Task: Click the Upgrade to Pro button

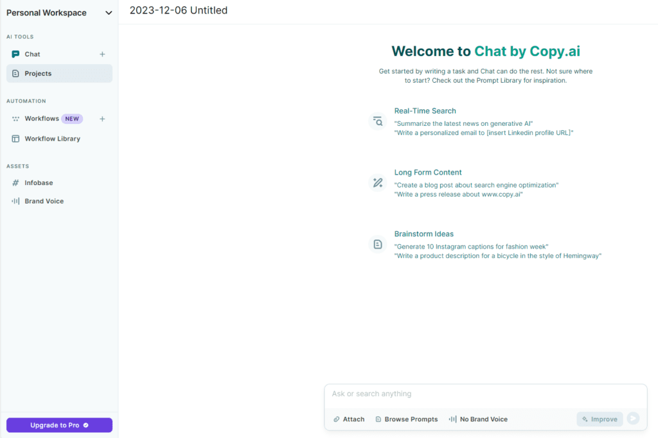Action: pos(58,425)
